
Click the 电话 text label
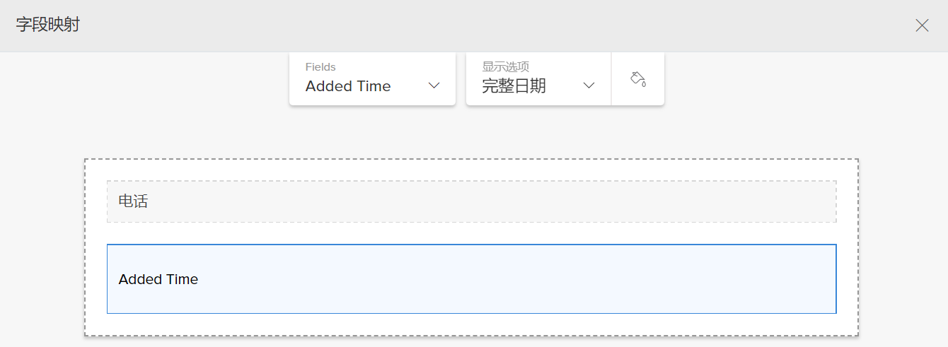pyautogui.click(x=133, y=201)
